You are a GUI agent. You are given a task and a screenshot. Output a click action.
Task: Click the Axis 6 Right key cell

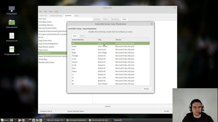pos(103,53)
